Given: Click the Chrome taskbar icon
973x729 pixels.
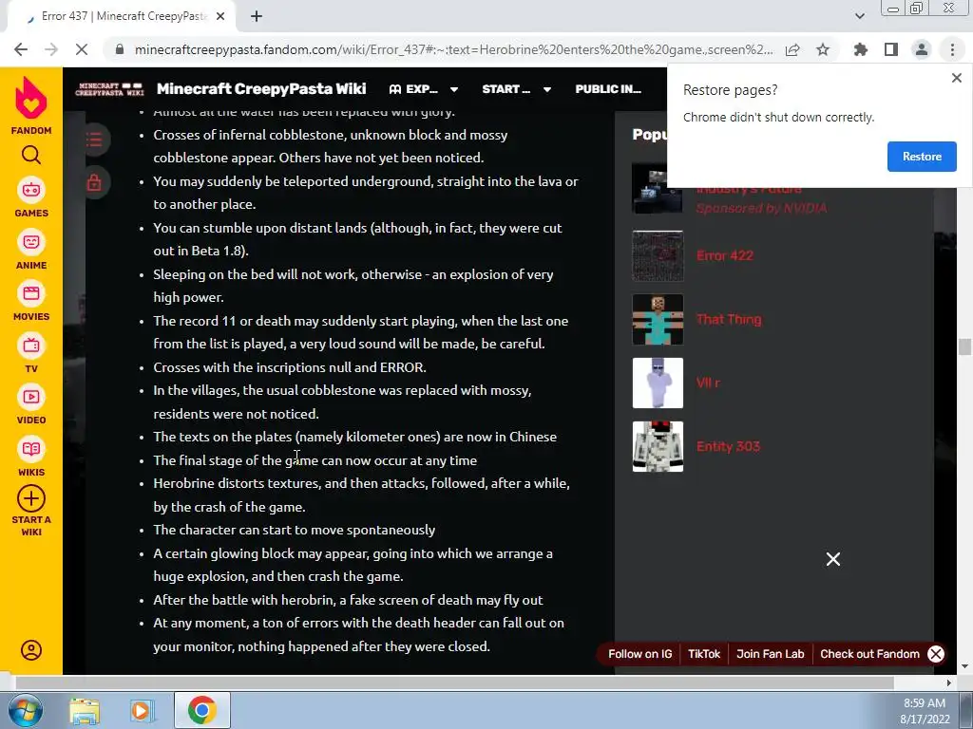Looking at the screenshot, I should click(x=201, y=710).
